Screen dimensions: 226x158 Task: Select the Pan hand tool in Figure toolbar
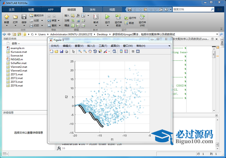(90, 51)
